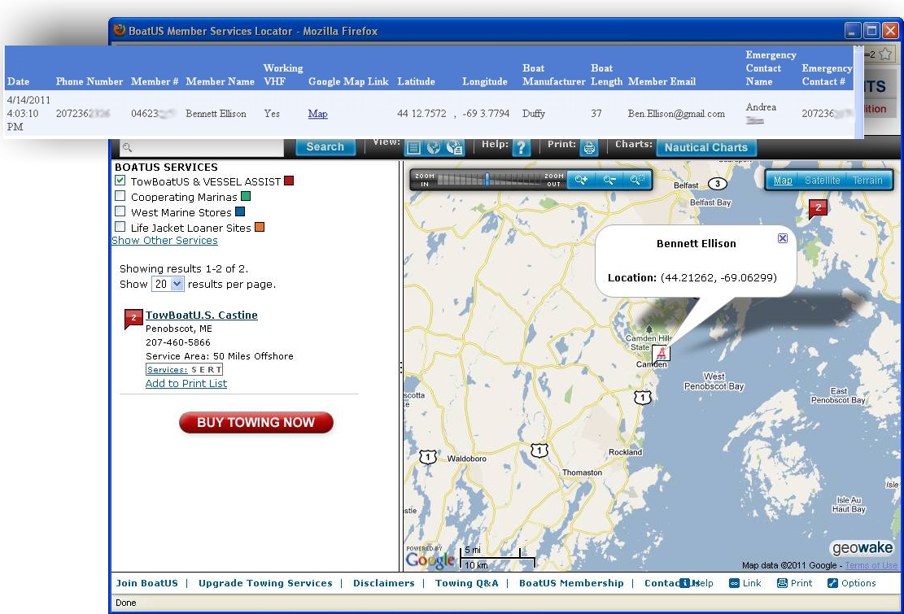Open the Towing Q&A footer link
The width and height of the screenshot is (904, 614).
(x=466, y=583)
